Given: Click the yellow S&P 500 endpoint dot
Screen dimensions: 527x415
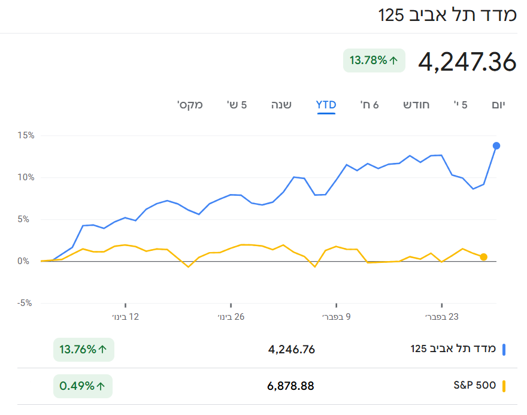Looking at the screenshot, I should (484, 257).
